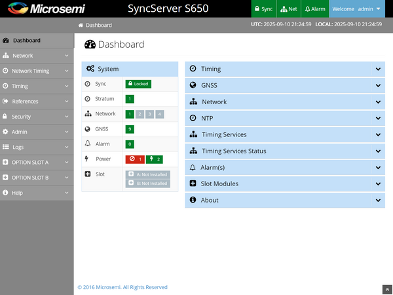
Task: Click the sidebar Security chevron arrow
Action: click(x=67, y=117)
